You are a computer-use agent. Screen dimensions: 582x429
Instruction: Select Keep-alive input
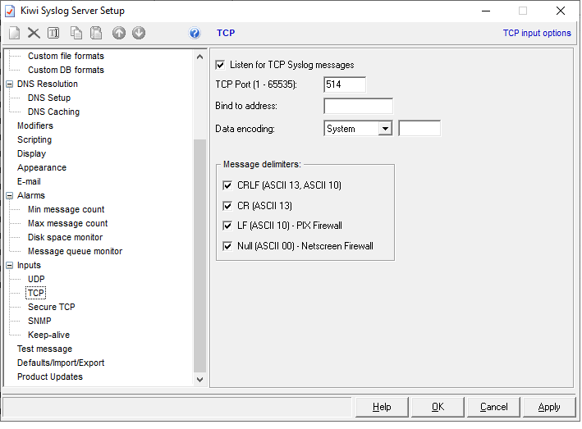click(49, 335)
